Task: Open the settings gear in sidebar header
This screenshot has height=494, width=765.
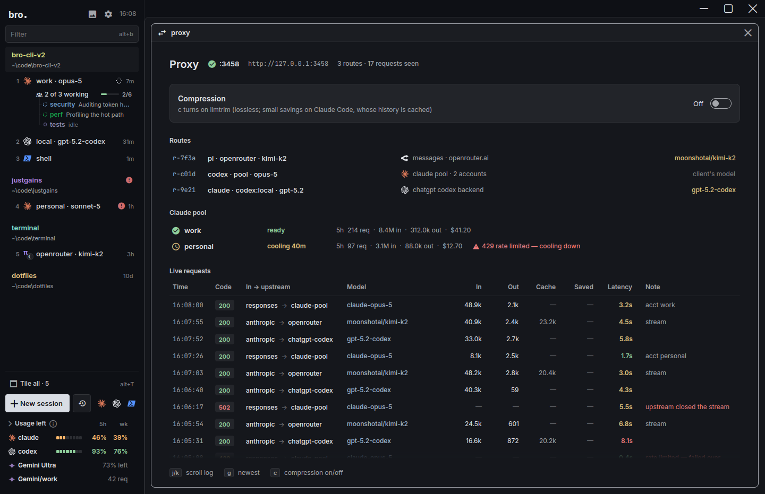Action: tap(108, 14)
